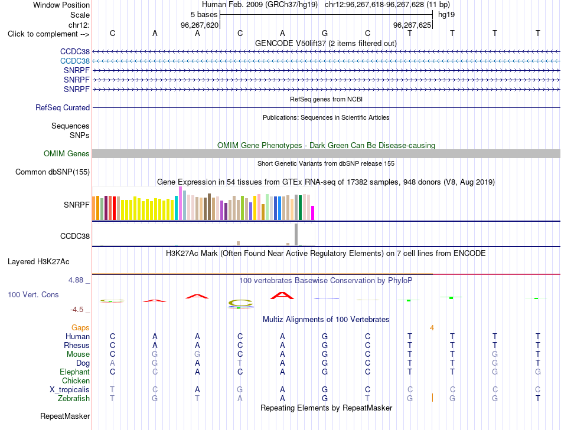Click the light blue CCDC38 transcript label
The height and width of the screenshot is (430, 561).
(75, 61)
